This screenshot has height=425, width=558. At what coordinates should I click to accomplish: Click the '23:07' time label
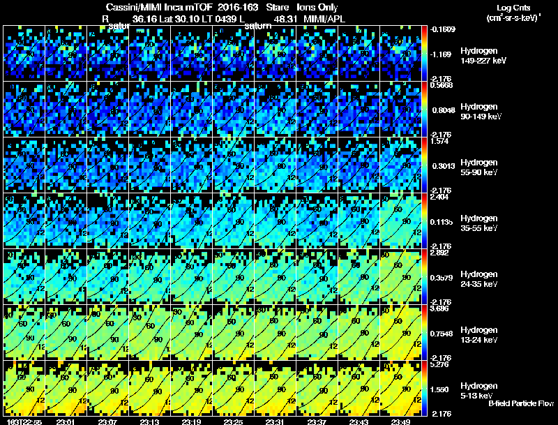[x=107, y=422]
